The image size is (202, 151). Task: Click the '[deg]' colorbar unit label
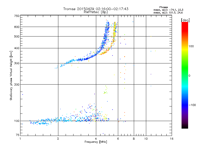coord(185,20)
